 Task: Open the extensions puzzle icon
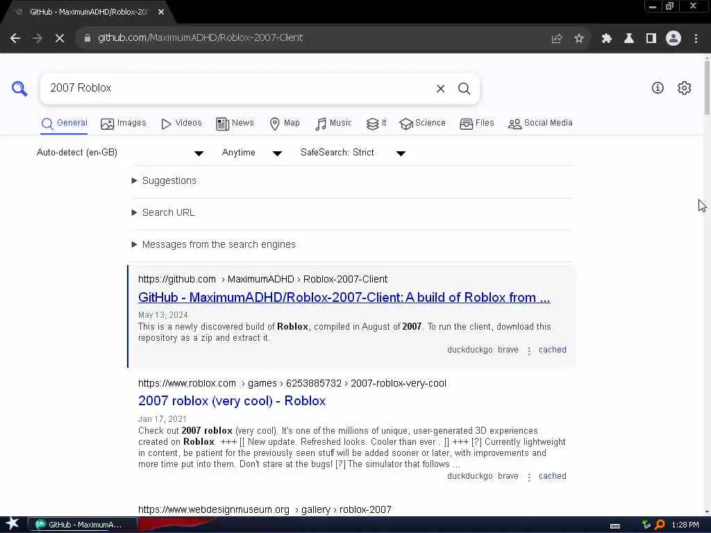coord(607,39)
